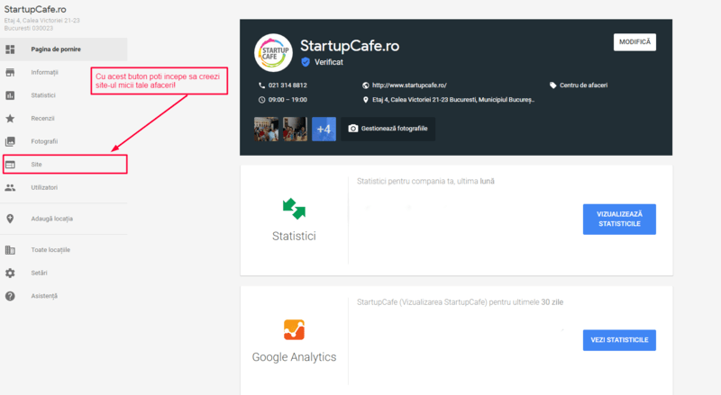Image resolution: width=721 pixels, height=395 pixels.
Task: Click the StartupCafe round logo
Action: [274, 53]
